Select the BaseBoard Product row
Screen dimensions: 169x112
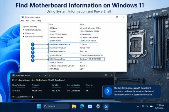(x=73, y=48)
